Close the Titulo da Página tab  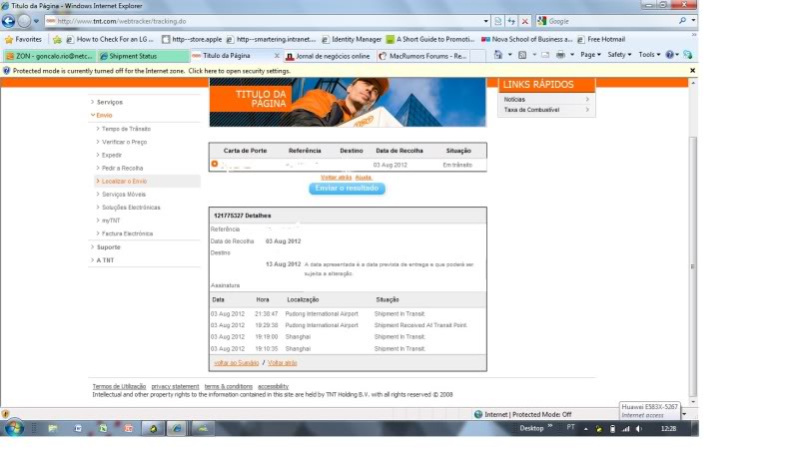277,56
